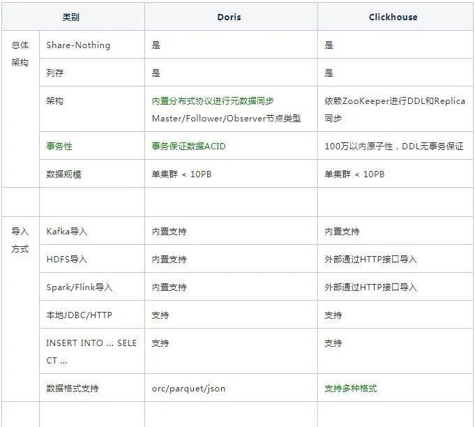The width and height of the screenshot is (475, 427).
Task: Click green text 内置分布式协议进行元数据同步
Action: click(213, 100)
